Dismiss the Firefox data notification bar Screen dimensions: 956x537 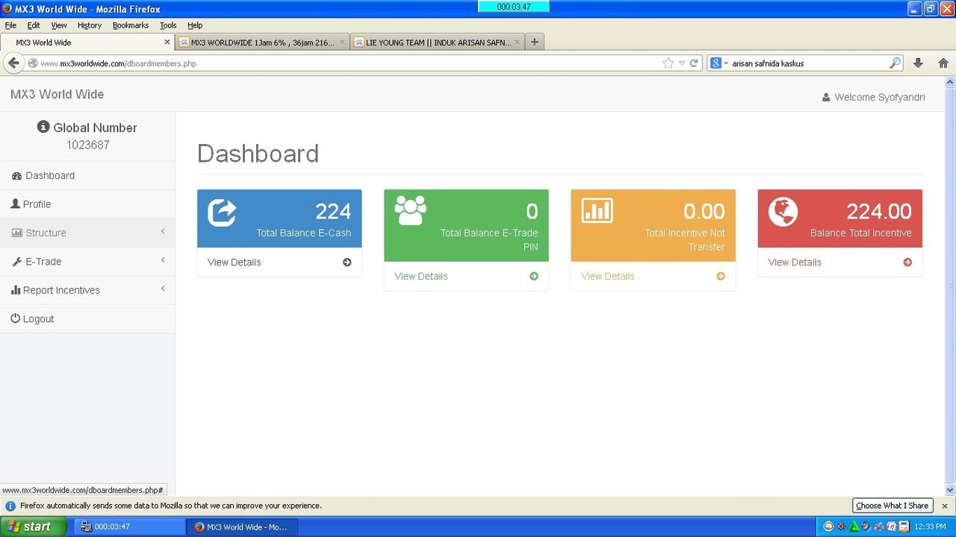[x=945, y=506]
